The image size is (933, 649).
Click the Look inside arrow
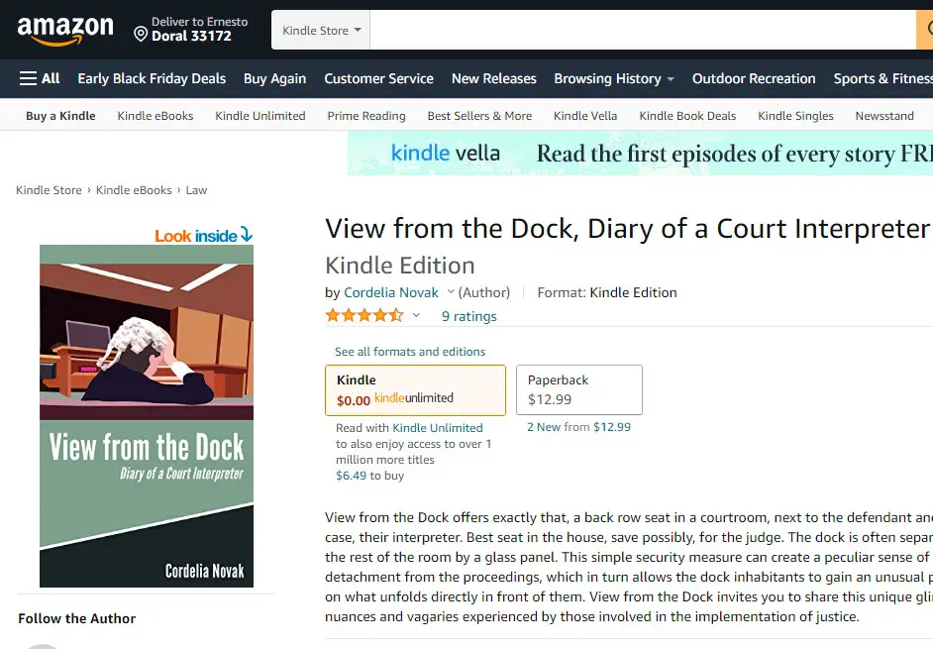pos(246,235)
